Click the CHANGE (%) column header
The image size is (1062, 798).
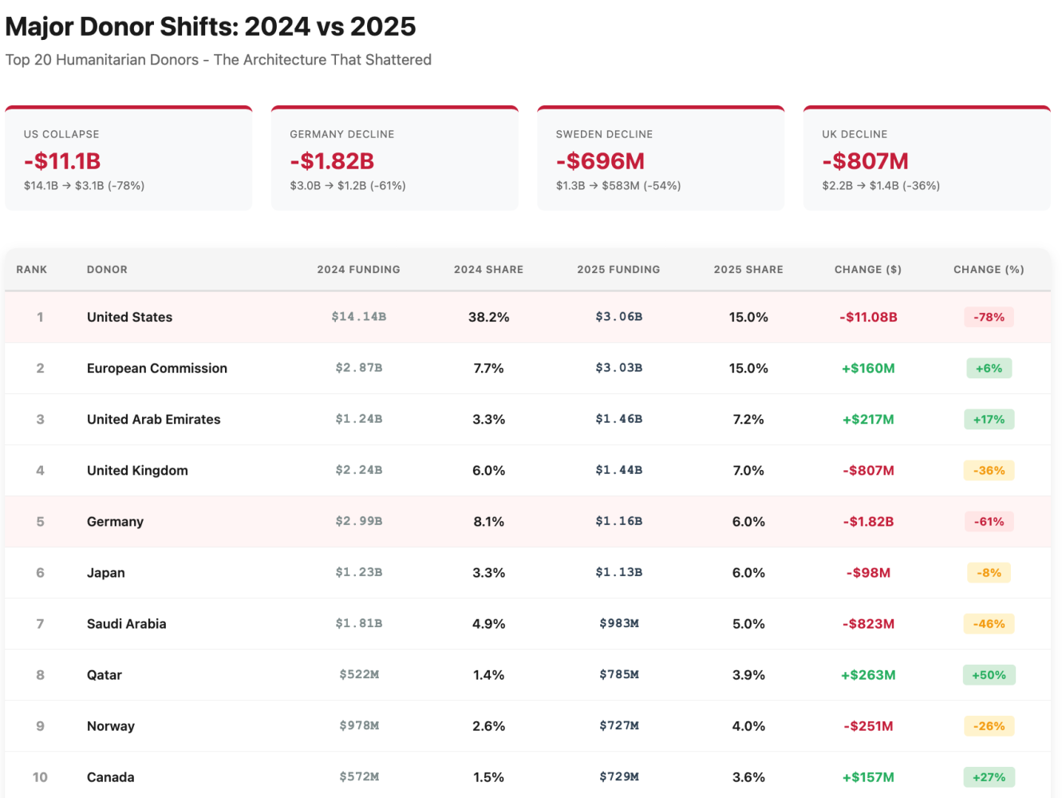point(989,270)
